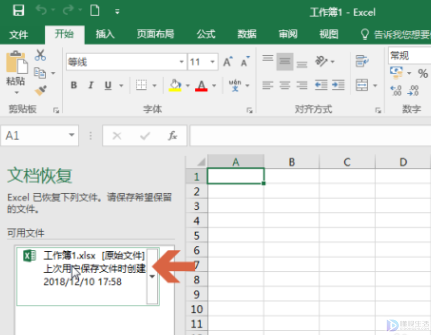Switch to the 页面布局 tab
The width and height of the screenshot is (431, 335).
coord(155,34)
